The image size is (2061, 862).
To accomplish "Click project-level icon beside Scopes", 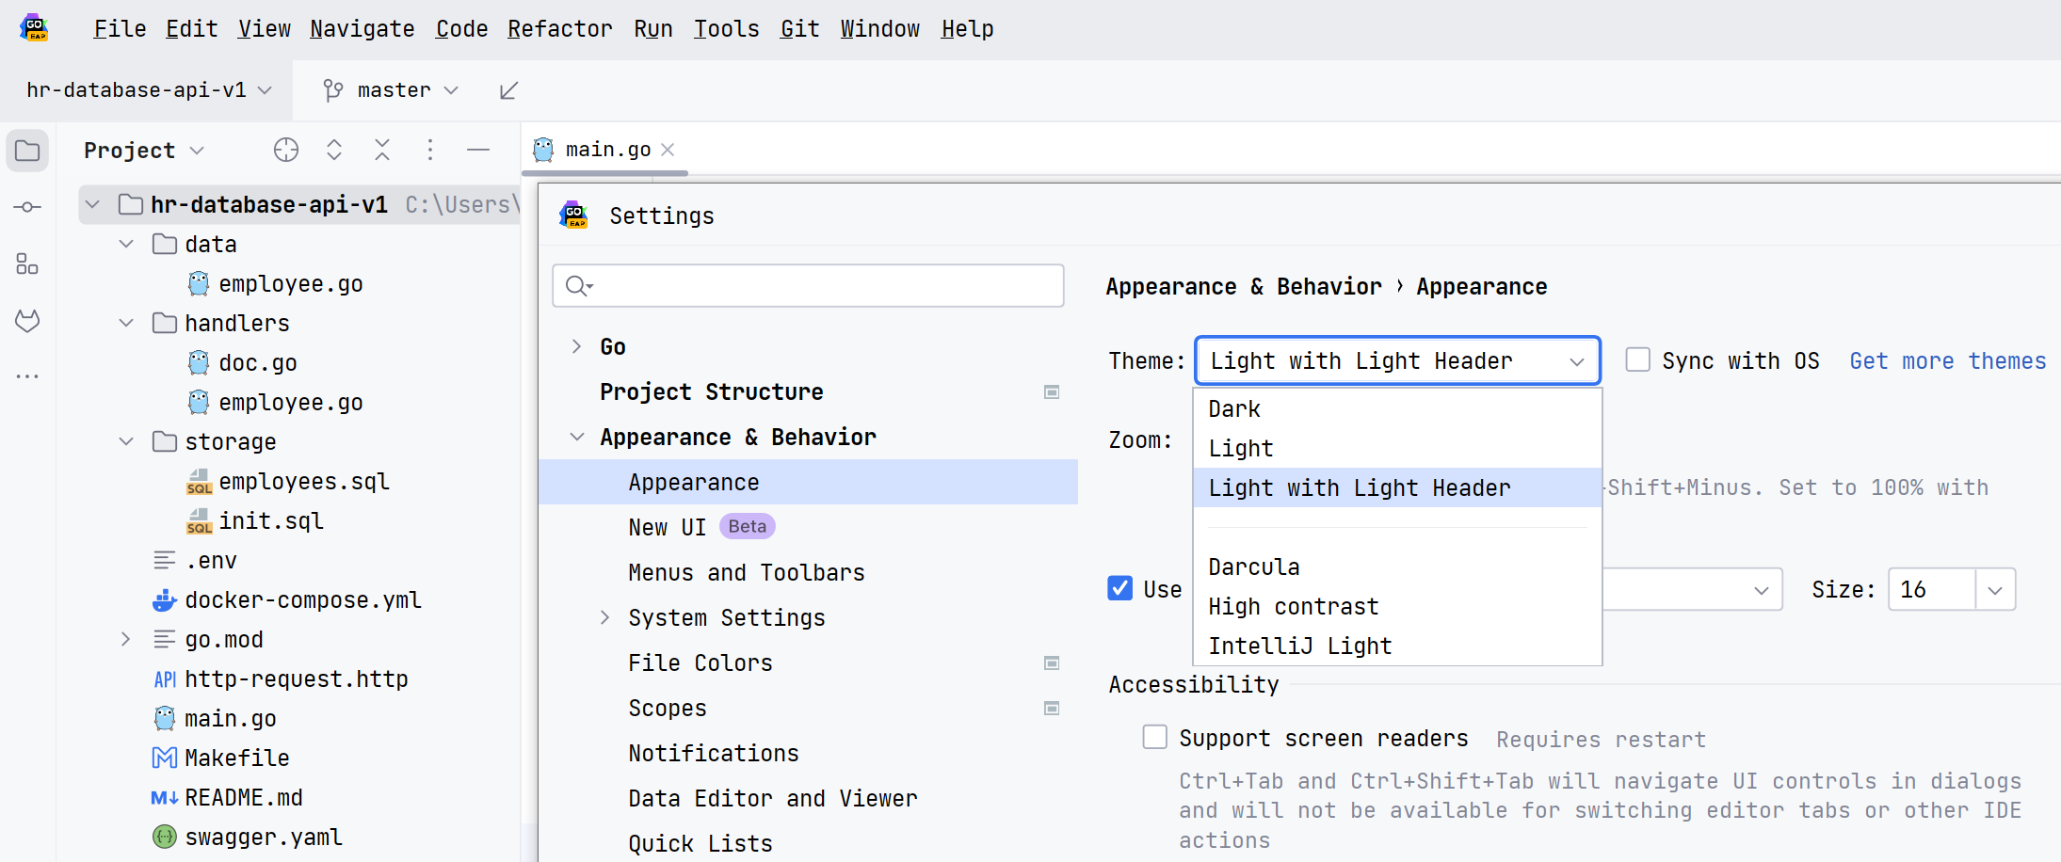I will tap(1052, 709).
